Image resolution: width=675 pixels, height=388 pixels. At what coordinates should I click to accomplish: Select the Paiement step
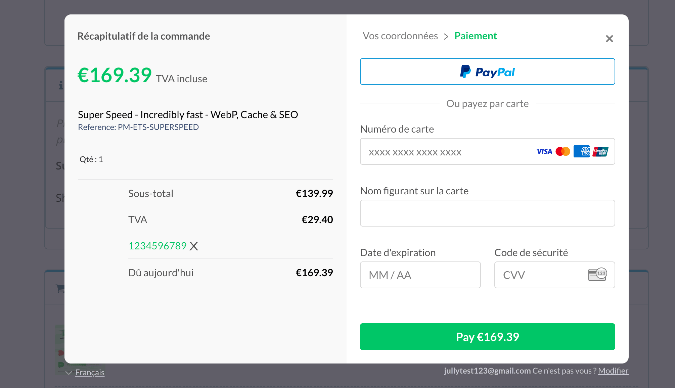[x=475, y=36]
